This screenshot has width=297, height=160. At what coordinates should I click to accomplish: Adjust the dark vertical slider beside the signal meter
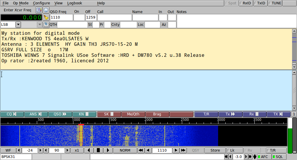coord(295,136)
